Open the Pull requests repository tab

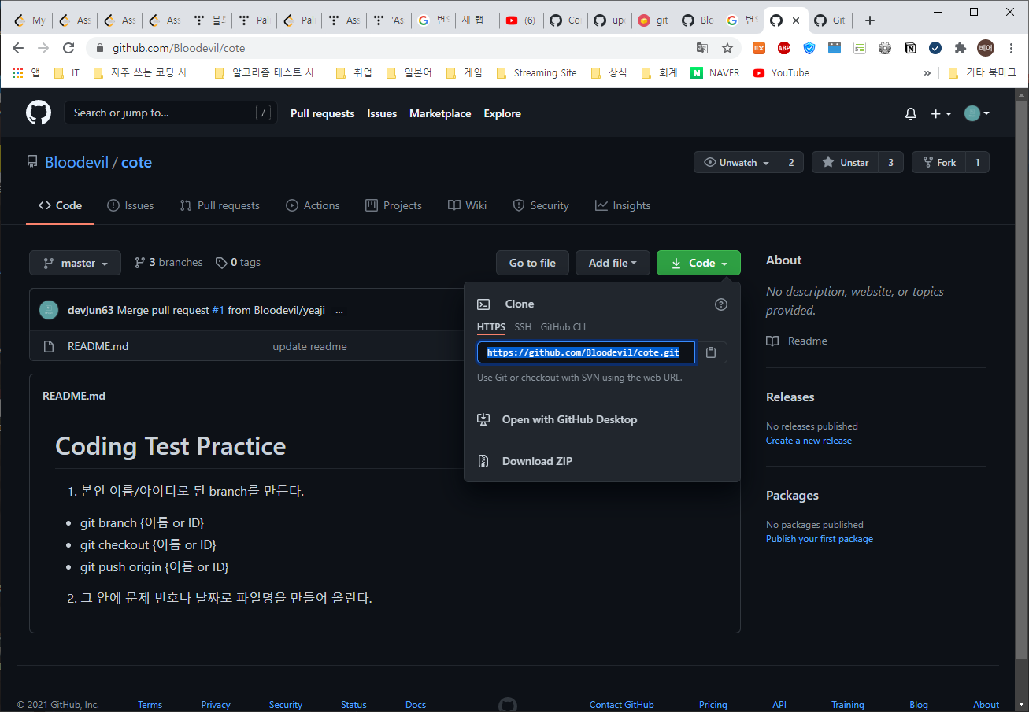(x=220, y=205)
